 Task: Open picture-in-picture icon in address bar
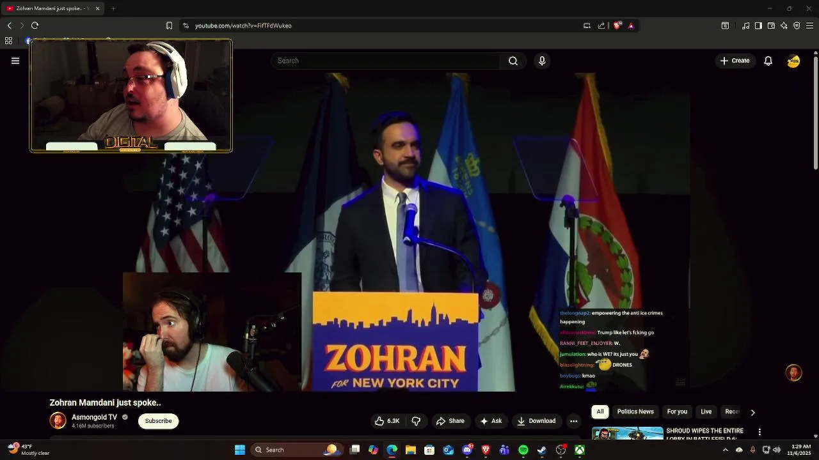[x=587, y=26]
